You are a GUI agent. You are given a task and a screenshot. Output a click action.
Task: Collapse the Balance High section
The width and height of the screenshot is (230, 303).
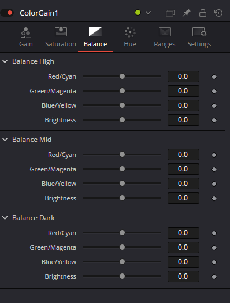pyautogui.click(x=5, y=61)
